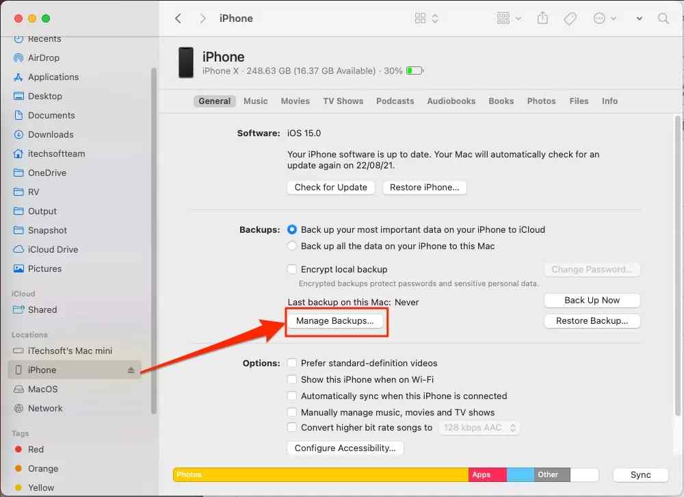This screenshot has height=497, width=684.
Task: Click the Apps segment of storage bar
Action: click(487, 474)
